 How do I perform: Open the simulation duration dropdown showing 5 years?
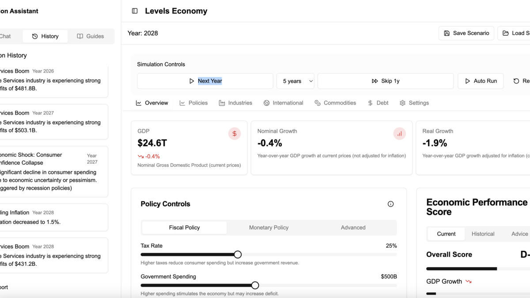(295, 81)
